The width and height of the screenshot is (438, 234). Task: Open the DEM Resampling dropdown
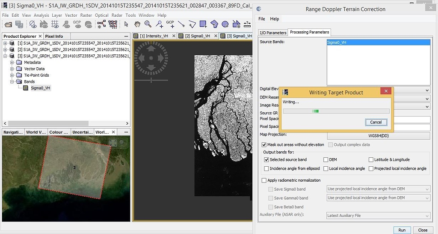pyautogui.click(x=427, y=99)
